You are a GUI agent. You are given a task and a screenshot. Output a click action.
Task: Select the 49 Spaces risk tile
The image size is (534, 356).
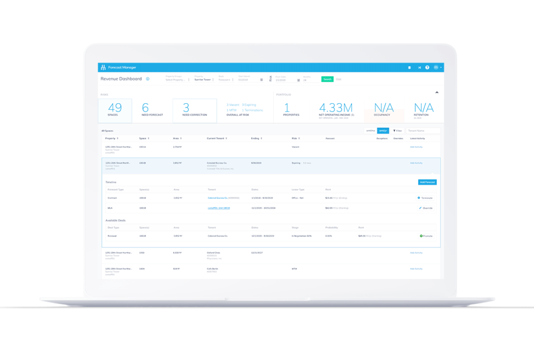(x=115, y=110)
